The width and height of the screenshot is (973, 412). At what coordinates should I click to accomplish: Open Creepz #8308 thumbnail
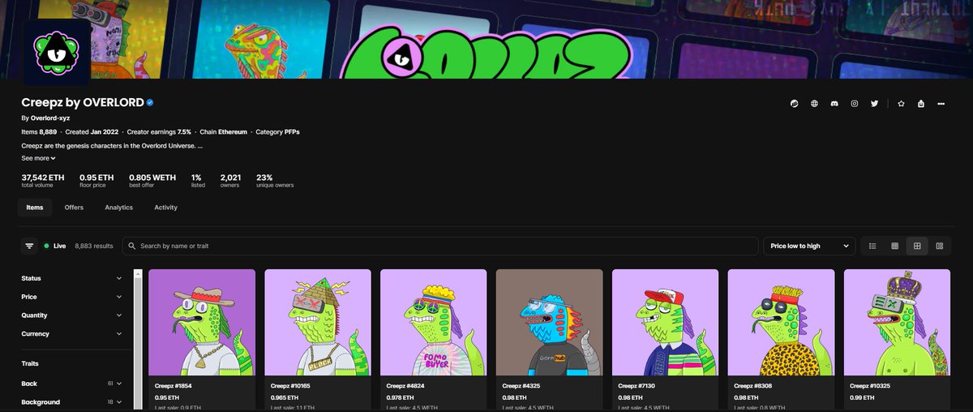[782, 322]
